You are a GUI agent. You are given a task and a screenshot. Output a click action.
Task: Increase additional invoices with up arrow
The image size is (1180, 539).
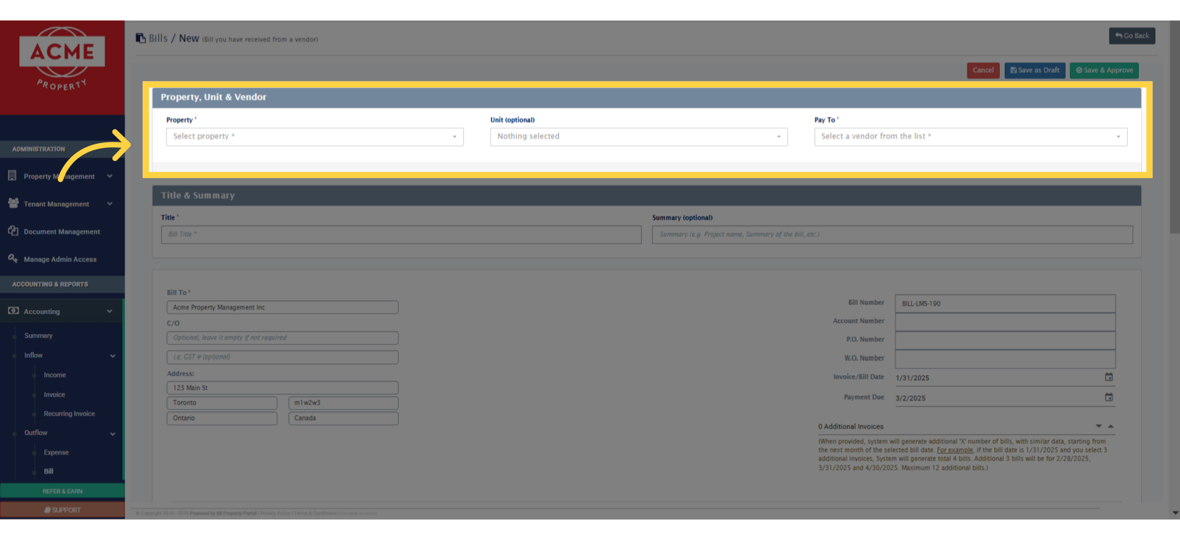point(1111,426)
